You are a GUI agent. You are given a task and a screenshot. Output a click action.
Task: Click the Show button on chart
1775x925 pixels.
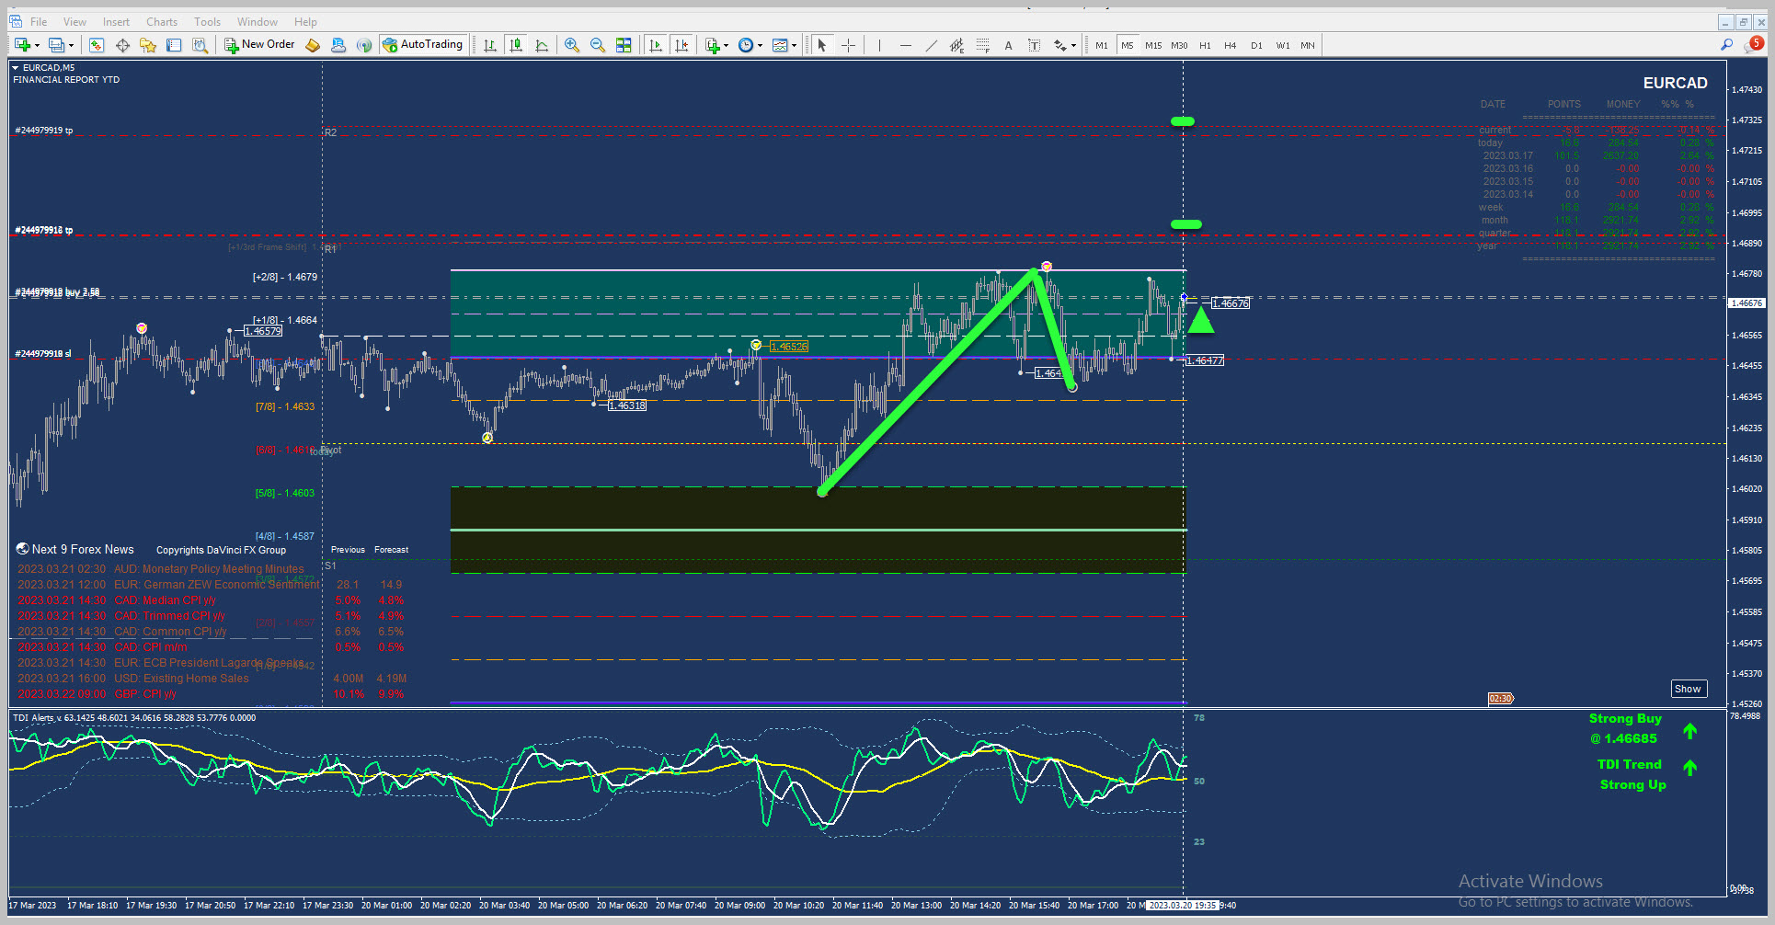[x=1688, y=689]
